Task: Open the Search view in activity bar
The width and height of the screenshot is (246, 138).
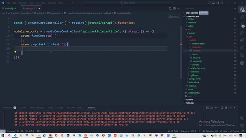Action: point(242,17)
